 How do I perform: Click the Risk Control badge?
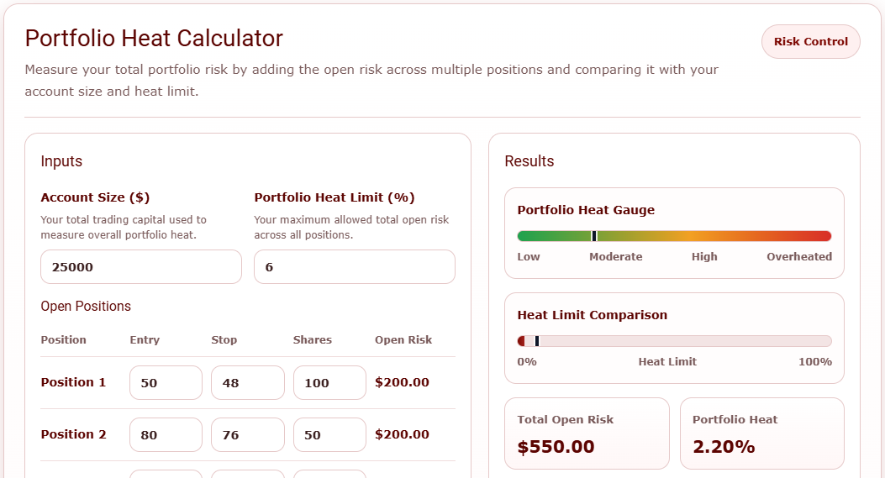click(810, 41)
